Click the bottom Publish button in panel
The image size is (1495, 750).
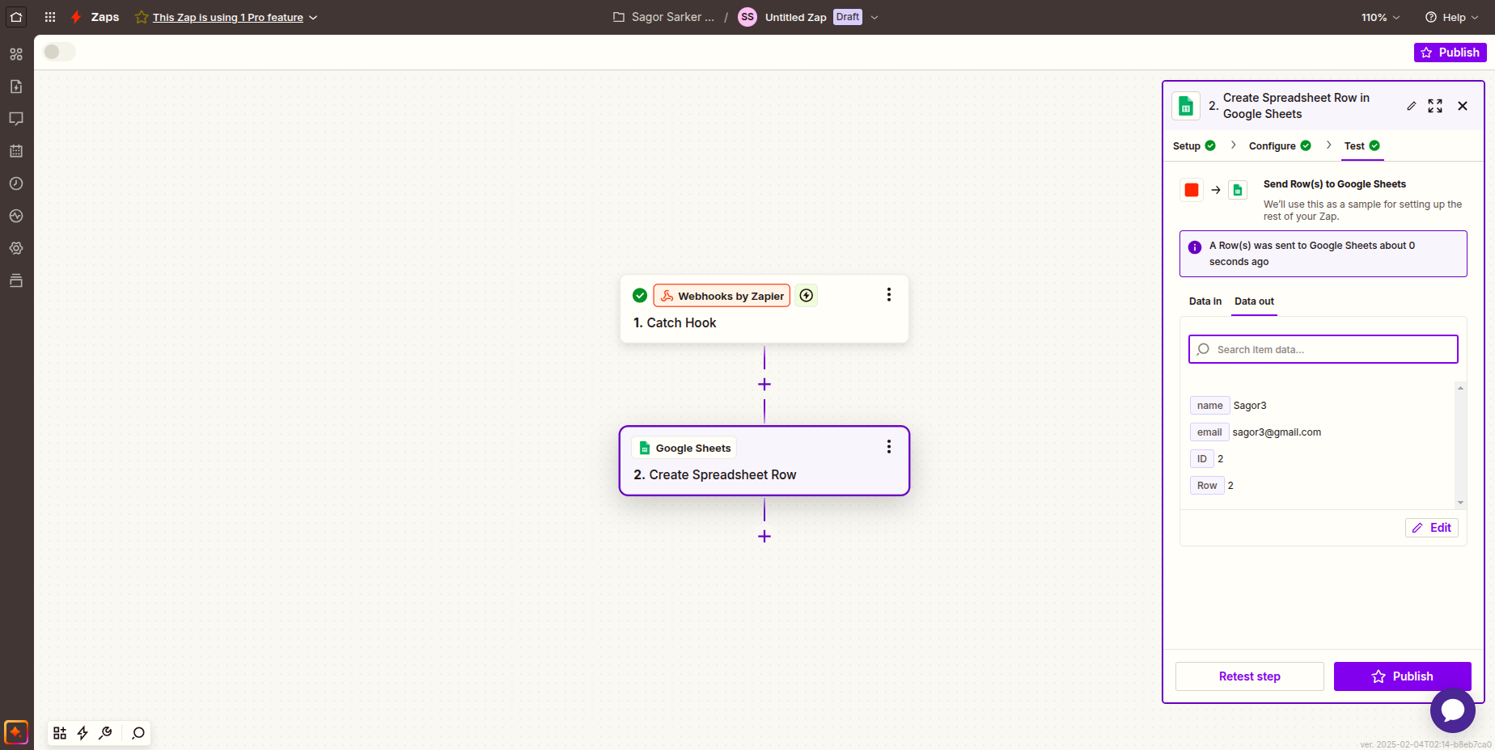coord(1403,676)
